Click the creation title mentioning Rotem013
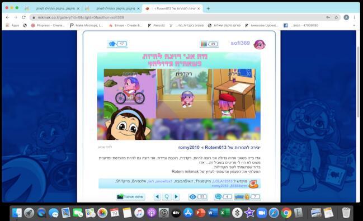Image resolution: width=363 pixels, height=221 pixels. (x=219, y=147)
